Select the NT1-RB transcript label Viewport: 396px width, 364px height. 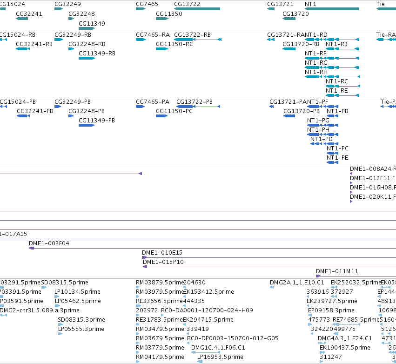coord(336,44)
